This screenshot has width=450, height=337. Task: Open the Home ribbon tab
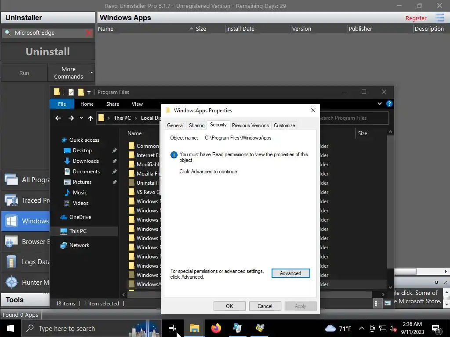click(87, 104)
